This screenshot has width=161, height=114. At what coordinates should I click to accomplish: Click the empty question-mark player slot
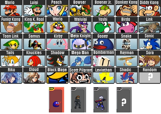(x=124, y=100)
